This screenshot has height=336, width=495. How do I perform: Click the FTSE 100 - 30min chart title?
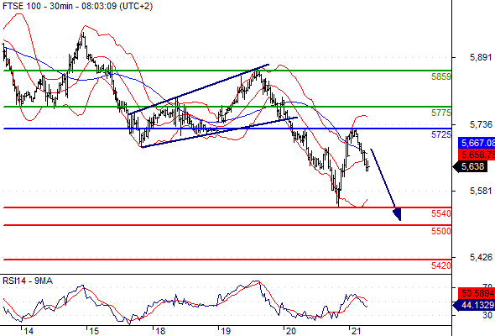pos(78,6)
